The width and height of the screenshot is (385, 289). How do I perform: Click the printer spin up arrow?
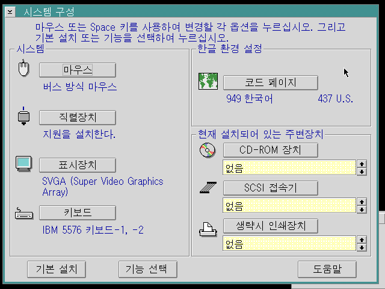click(x=362, y=240)
